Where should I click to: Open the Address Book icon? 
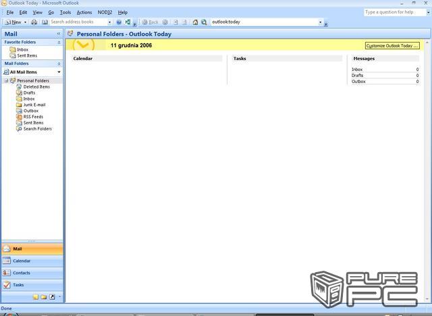[x=45, y=22]
